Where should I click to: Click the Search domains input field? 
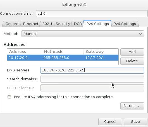click(92, 79)
